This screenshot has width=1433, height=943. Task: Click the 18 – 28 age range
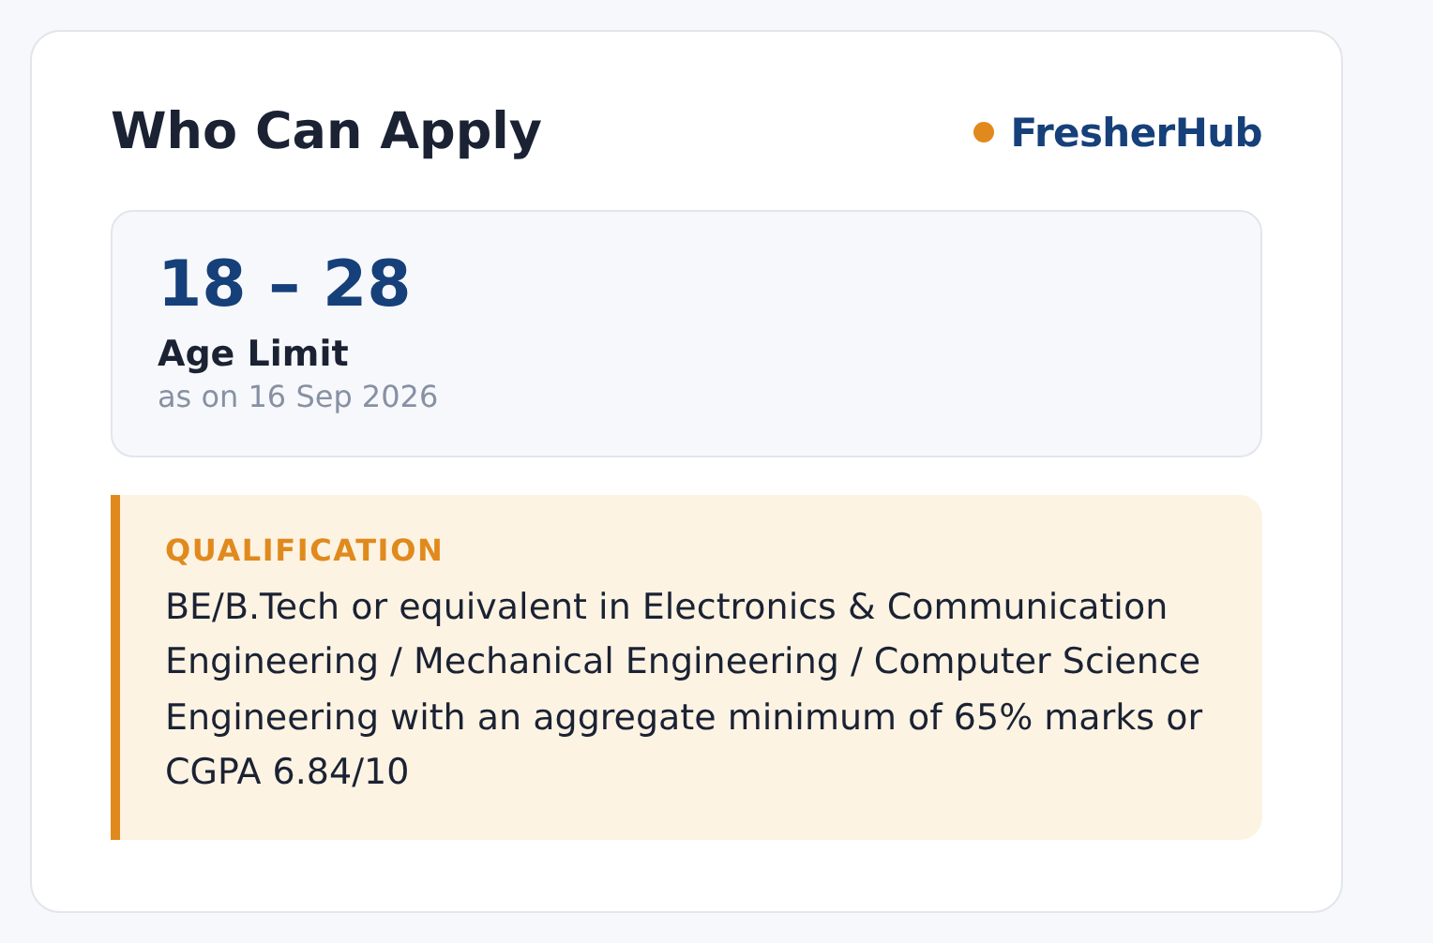284,284
